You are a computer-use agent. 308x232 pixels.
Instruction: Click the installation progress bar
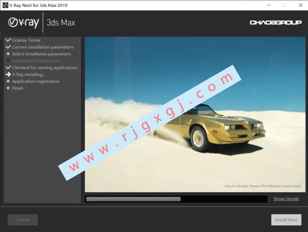176,199
